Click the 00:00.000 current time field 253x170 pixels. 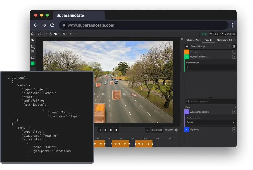pyautogui.click(x=157, y=130)
